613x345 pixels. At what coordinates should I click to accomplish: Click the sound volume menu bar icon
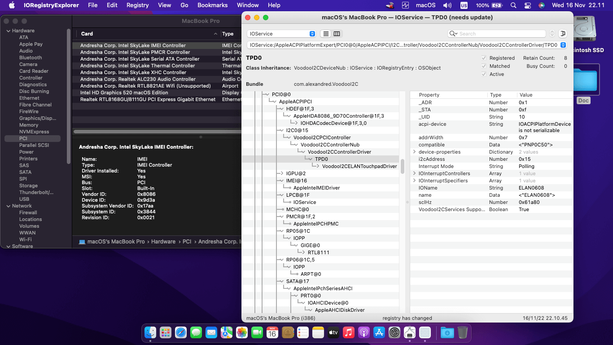[x=447, y=5]
